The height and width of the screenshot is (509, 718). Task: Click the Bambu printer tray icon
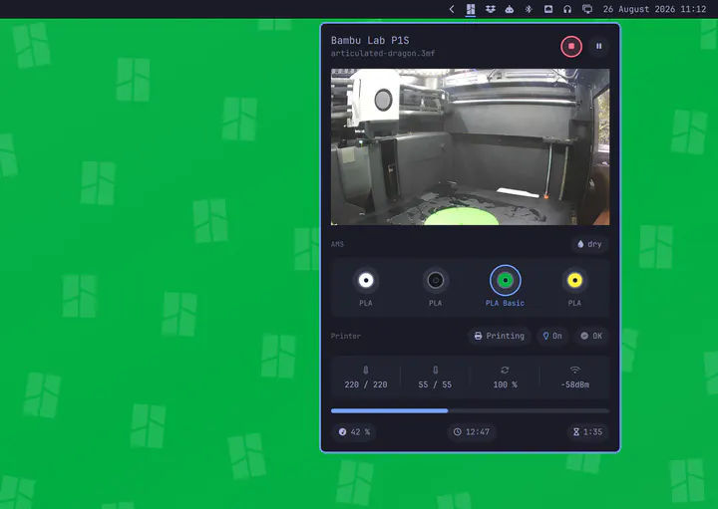click(471, 9)
